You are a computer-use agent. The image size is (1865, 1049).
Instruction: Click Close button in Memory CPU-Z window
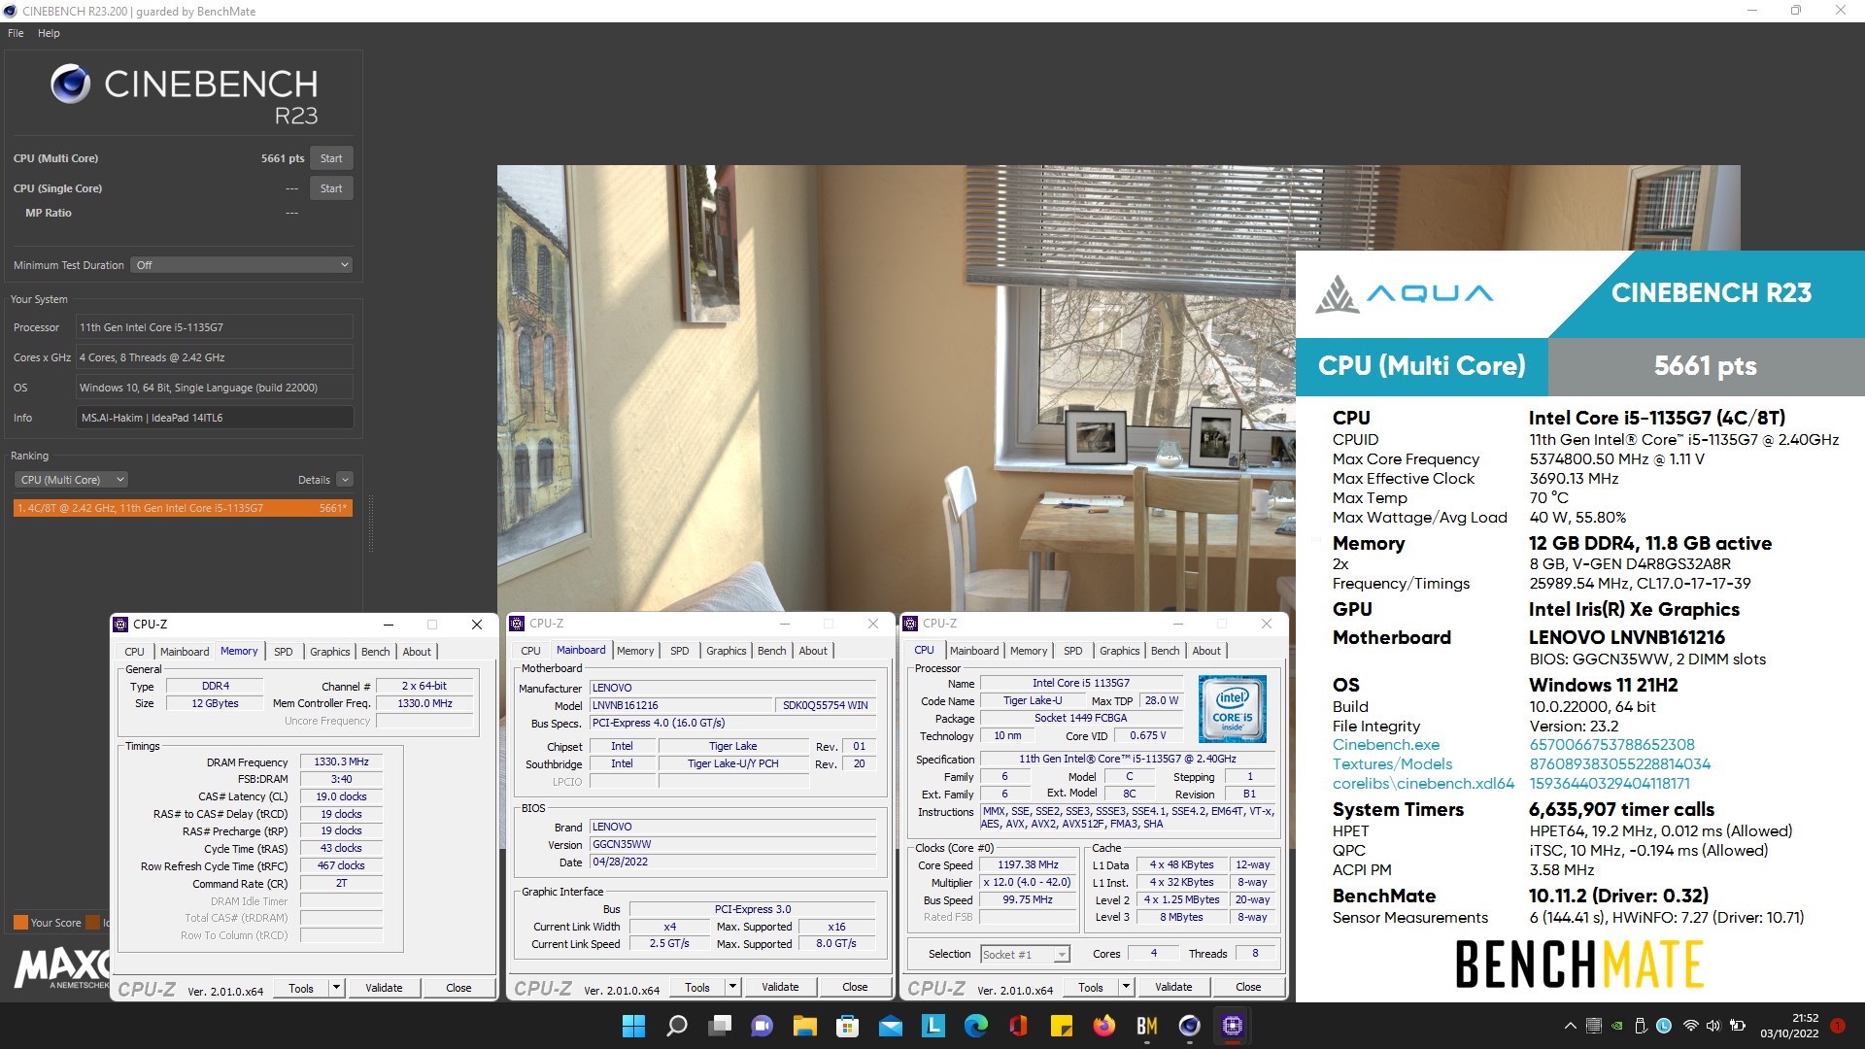coord(458,988)
